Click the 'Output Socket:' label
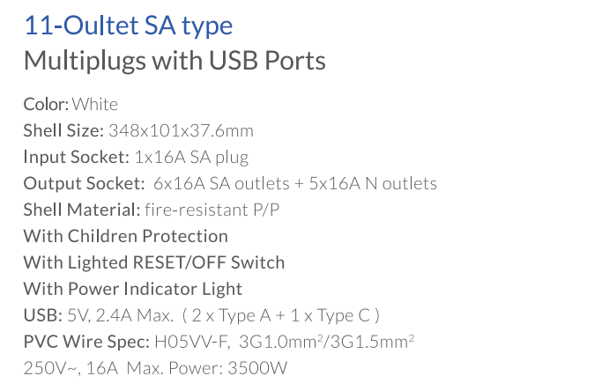 [84, 183]
